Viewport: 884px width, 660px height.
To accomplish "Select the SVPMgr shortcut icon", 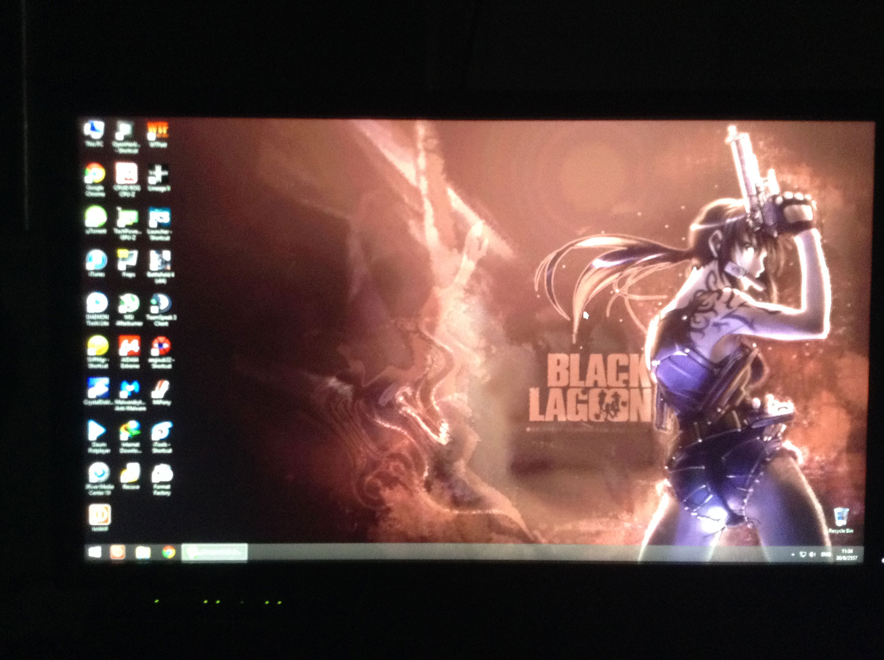I will point(98,351).
